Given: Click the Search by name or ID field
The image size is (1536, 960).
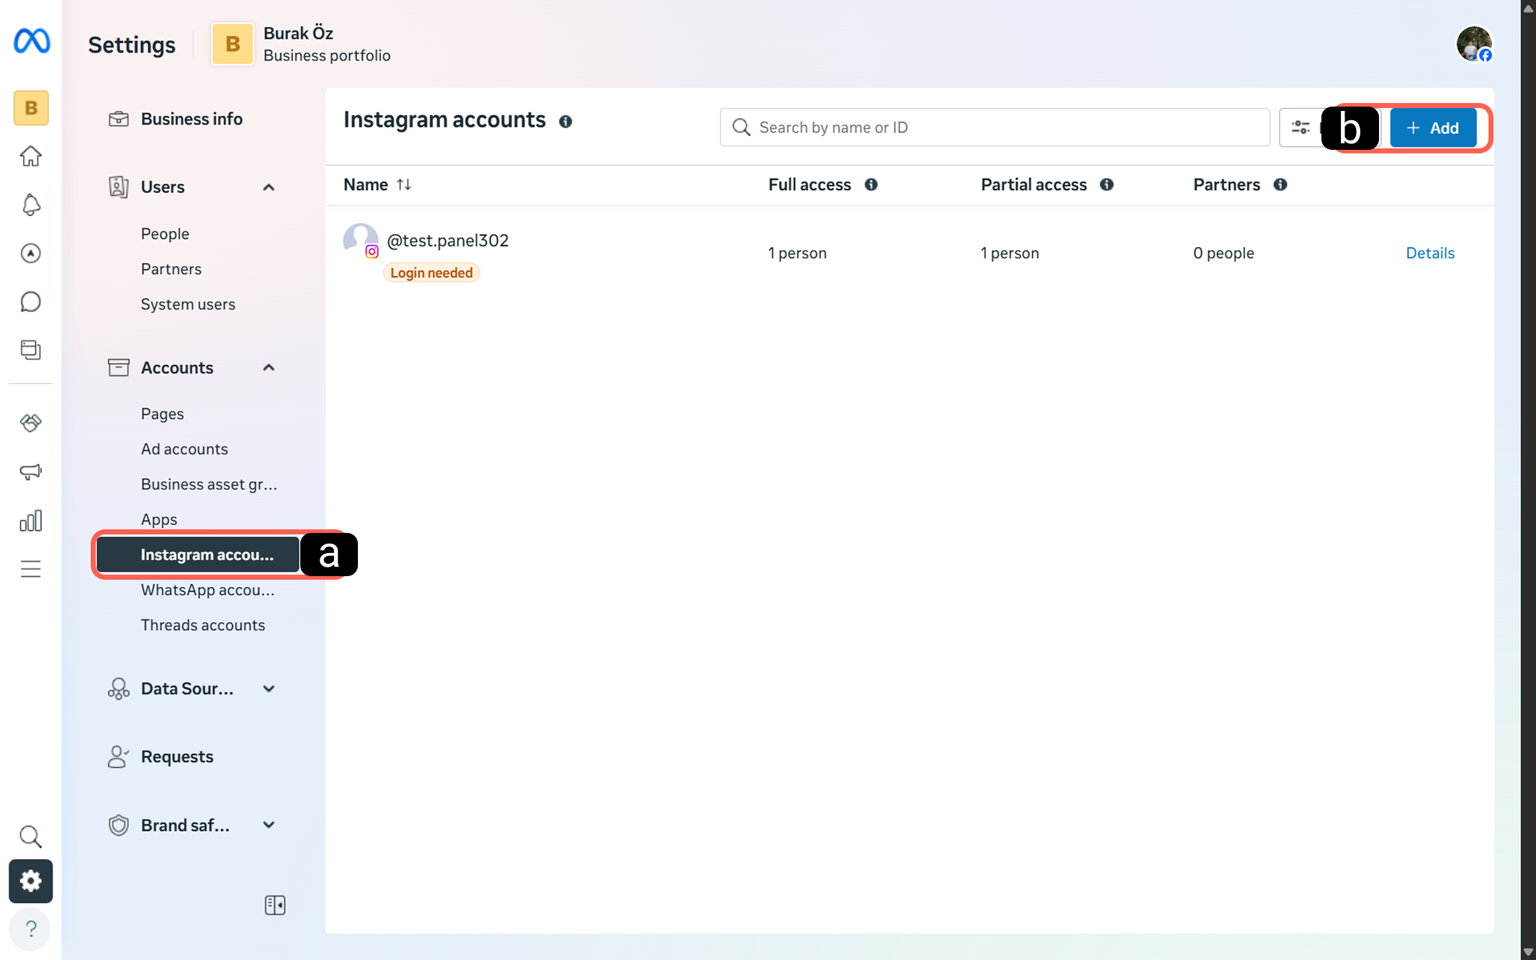Looking at the screenshot, I should point(994,127).
